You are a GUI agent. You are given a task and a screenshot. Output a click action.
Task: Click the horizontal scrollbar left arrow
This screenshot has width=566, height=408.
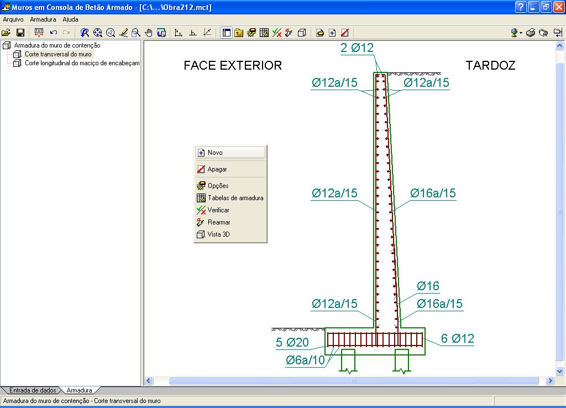(149, 380)
